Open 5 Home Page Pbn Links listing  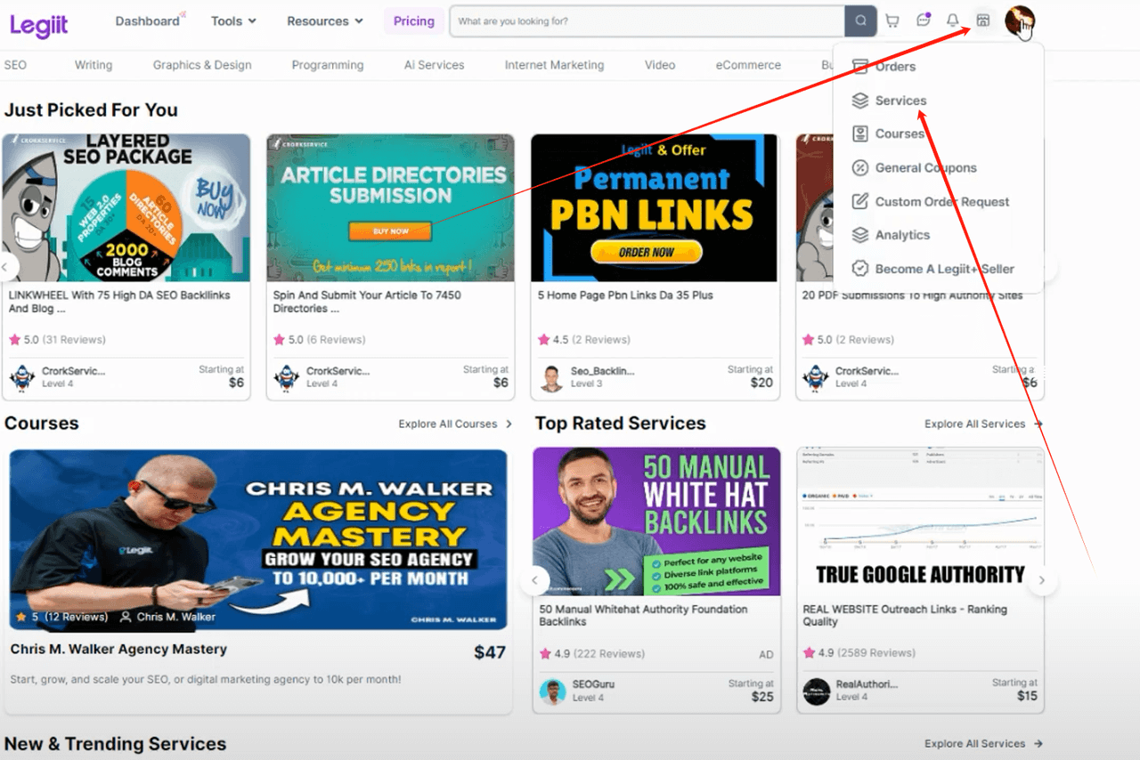pos(625,295)
